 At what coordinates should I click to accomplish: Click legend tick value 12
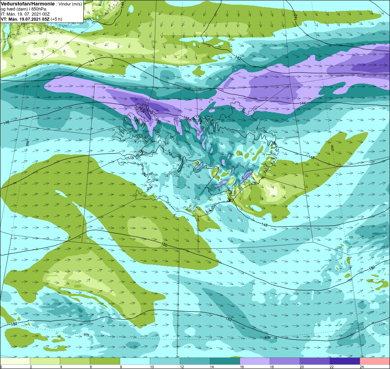tap(182, 367)
